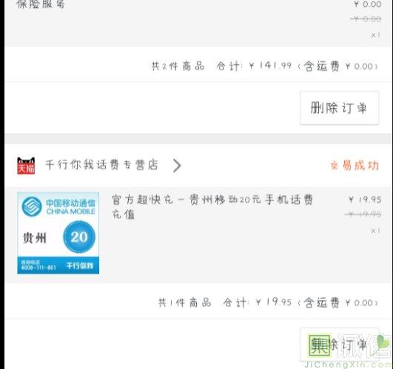Viewport: 393px width, 369px height.
Task: Click the ¥0.00 insurance price
Action: (368, 4)
